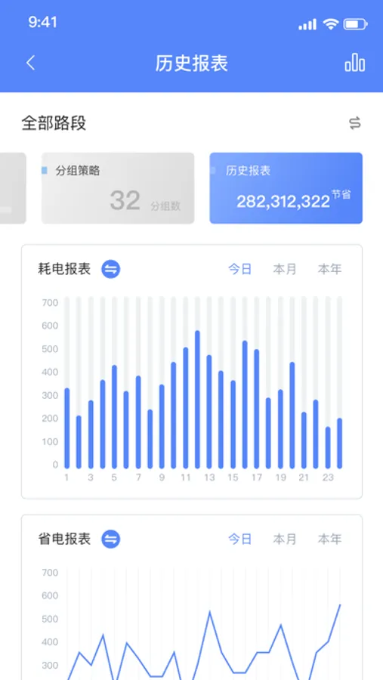
Task: Go back using the left chevron
Action: pos(30,63)
